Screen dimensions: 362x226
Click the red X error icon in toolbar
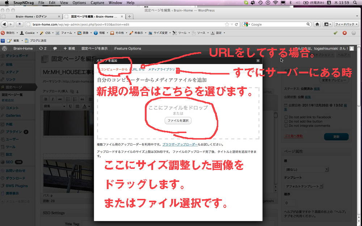[345, 33]
